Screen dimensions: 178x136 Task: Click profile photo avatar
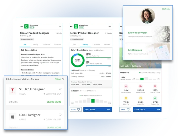[147, 16]
